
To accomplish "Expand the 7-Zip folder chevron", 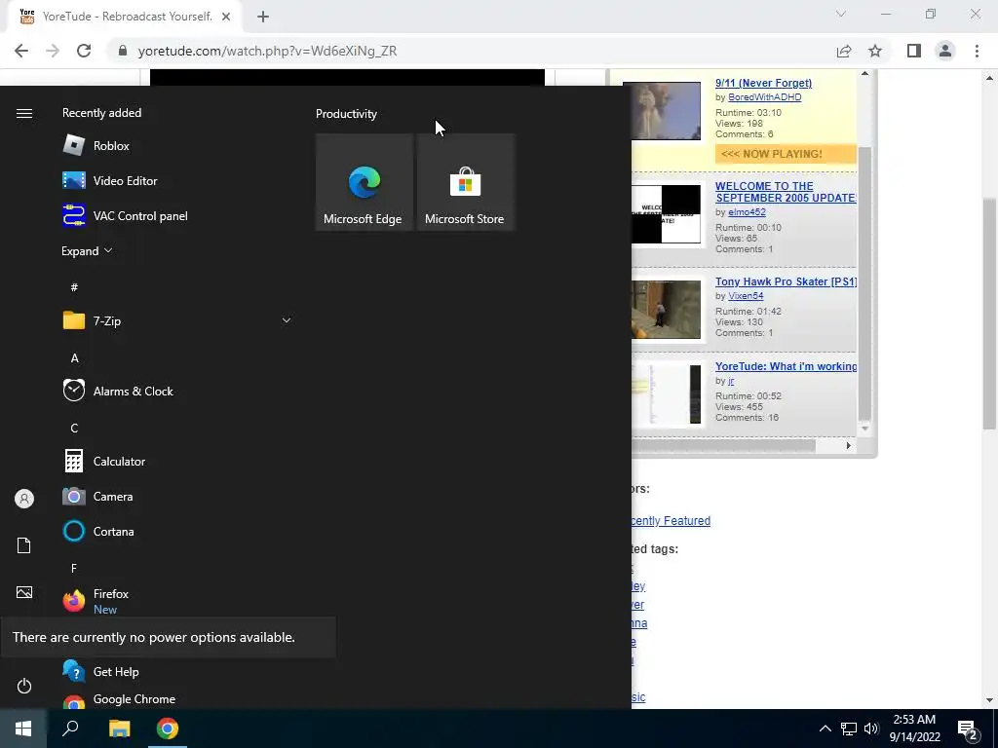I will pyautogui.click(x=287, y=320).
